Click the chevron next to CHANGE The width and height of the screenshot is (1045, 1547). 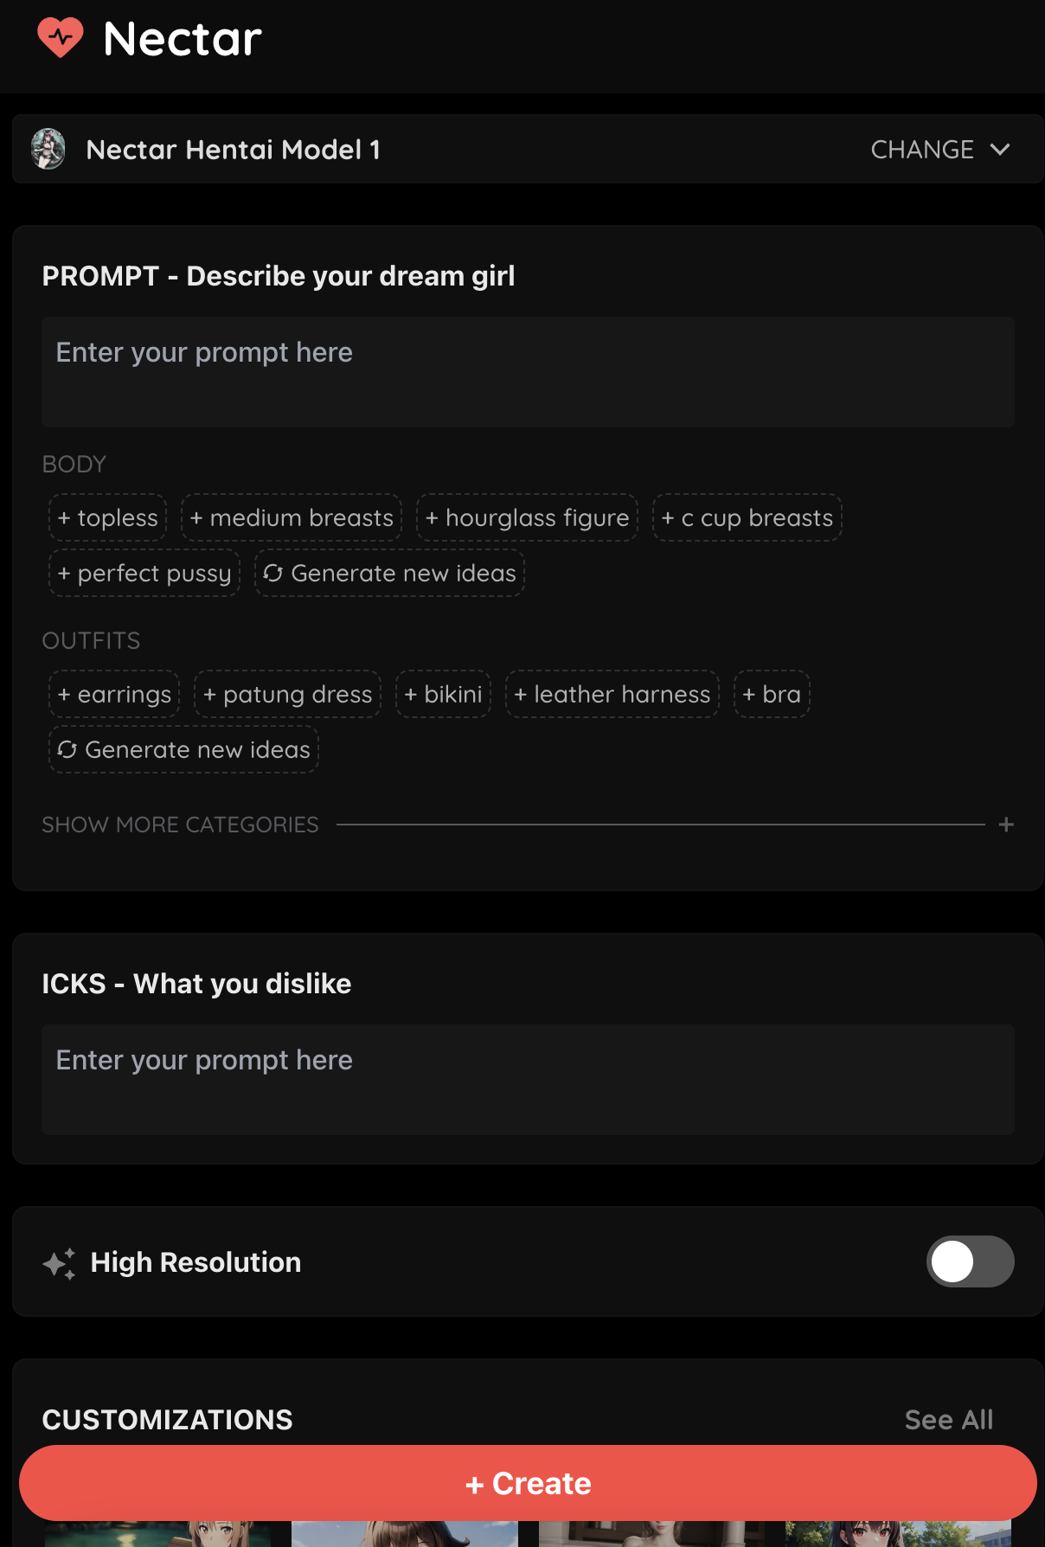pyautogui.click(x=1000, y=150)
